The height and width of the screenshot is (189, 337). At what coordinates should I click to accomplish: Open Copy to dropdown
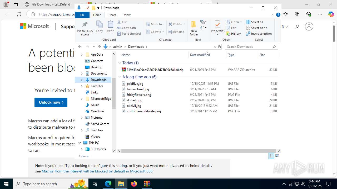tap(155, 32)
